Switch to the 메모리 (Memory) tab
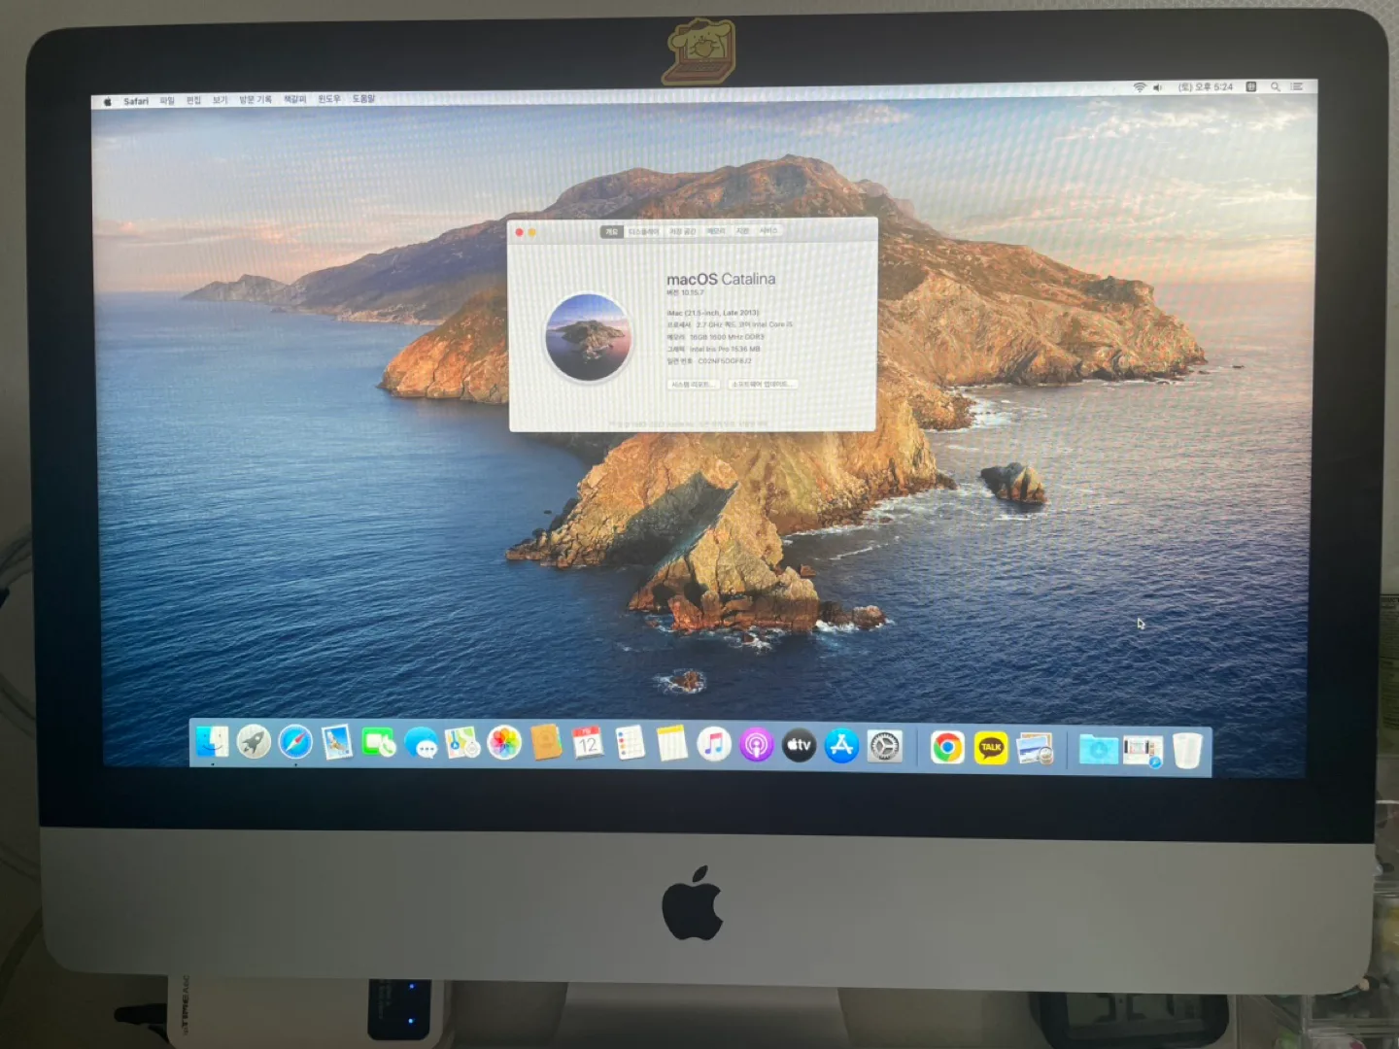This screenshot has height=1049, width=1399. pos(716,231)
